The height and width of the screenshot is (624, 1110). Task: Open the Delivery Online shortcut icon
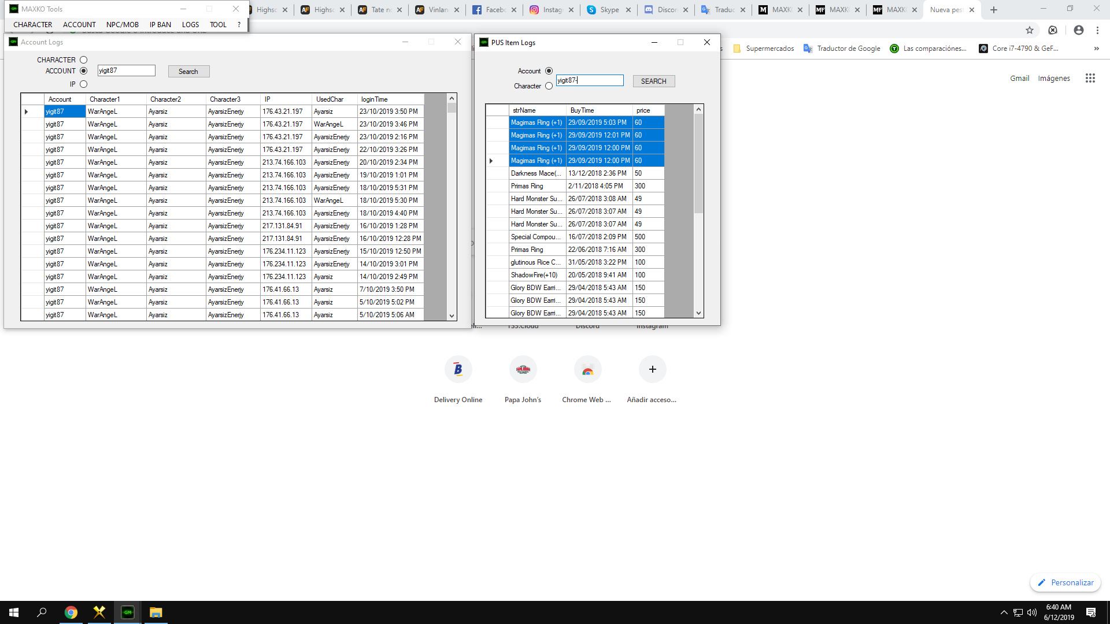click(458, 370)
